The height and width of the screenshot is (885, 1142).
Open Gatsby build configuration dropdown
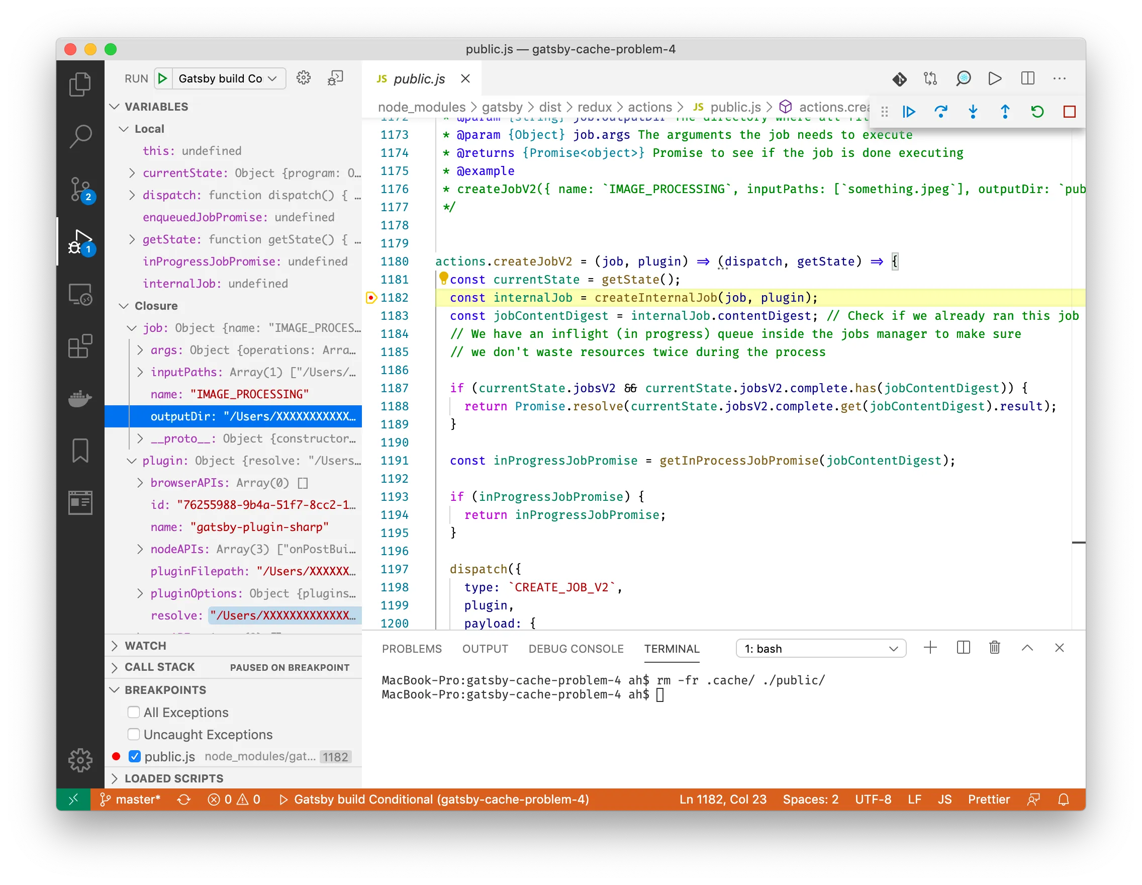(x=230, y=78)
